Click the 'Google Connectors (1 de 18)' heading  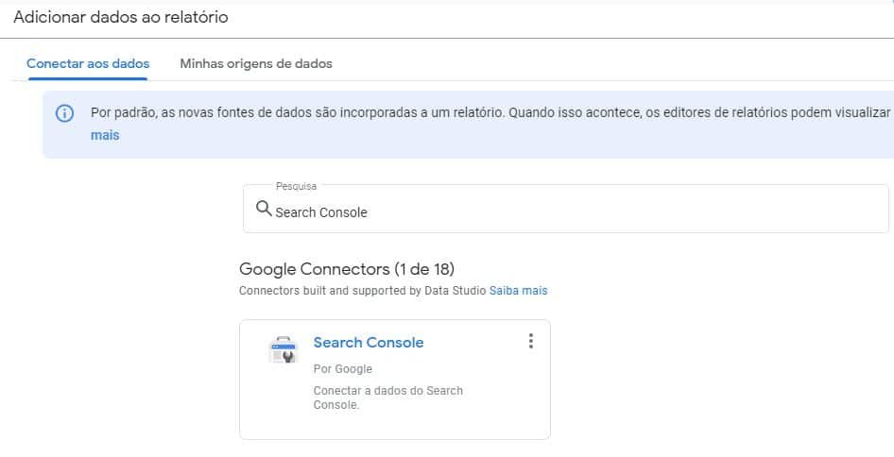point(347,269)
